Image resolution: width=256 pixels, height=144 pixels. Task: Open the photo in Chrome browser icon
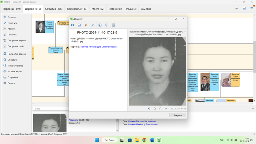pos(86,25)
